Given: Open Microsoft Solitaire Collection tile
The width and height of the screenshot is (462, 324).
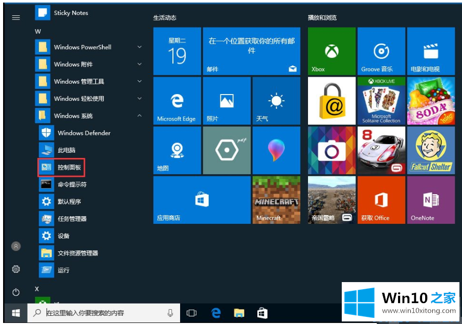Looking at the screenshot, I should coord(381,101).
